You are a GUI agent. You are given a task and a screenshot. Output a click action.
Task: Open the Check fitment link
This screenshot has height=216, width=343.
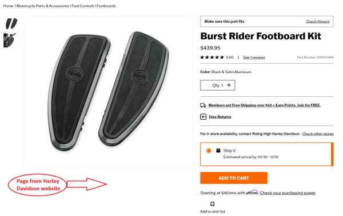317,22
